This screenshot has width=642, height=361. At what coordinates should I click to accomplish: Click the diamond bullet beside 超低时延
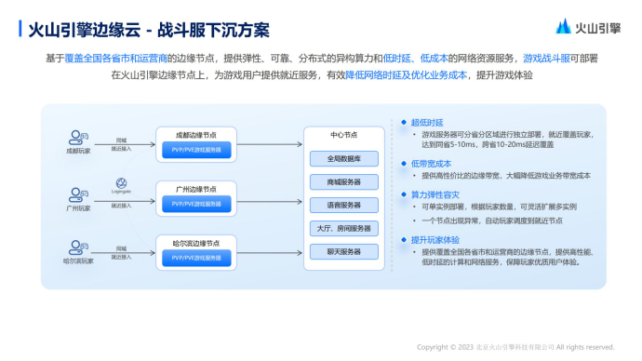[x=404, y=122]
